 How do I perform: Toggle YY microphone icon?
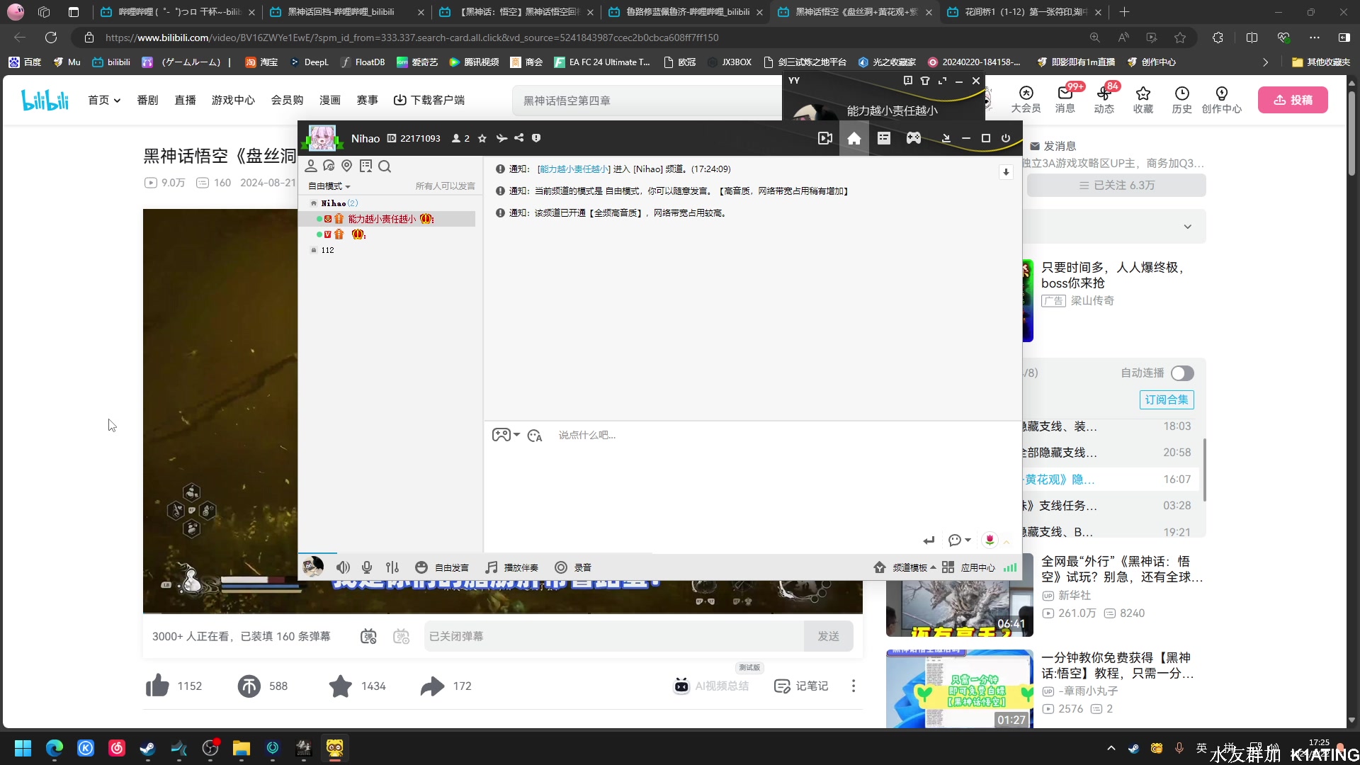(367, 567)
